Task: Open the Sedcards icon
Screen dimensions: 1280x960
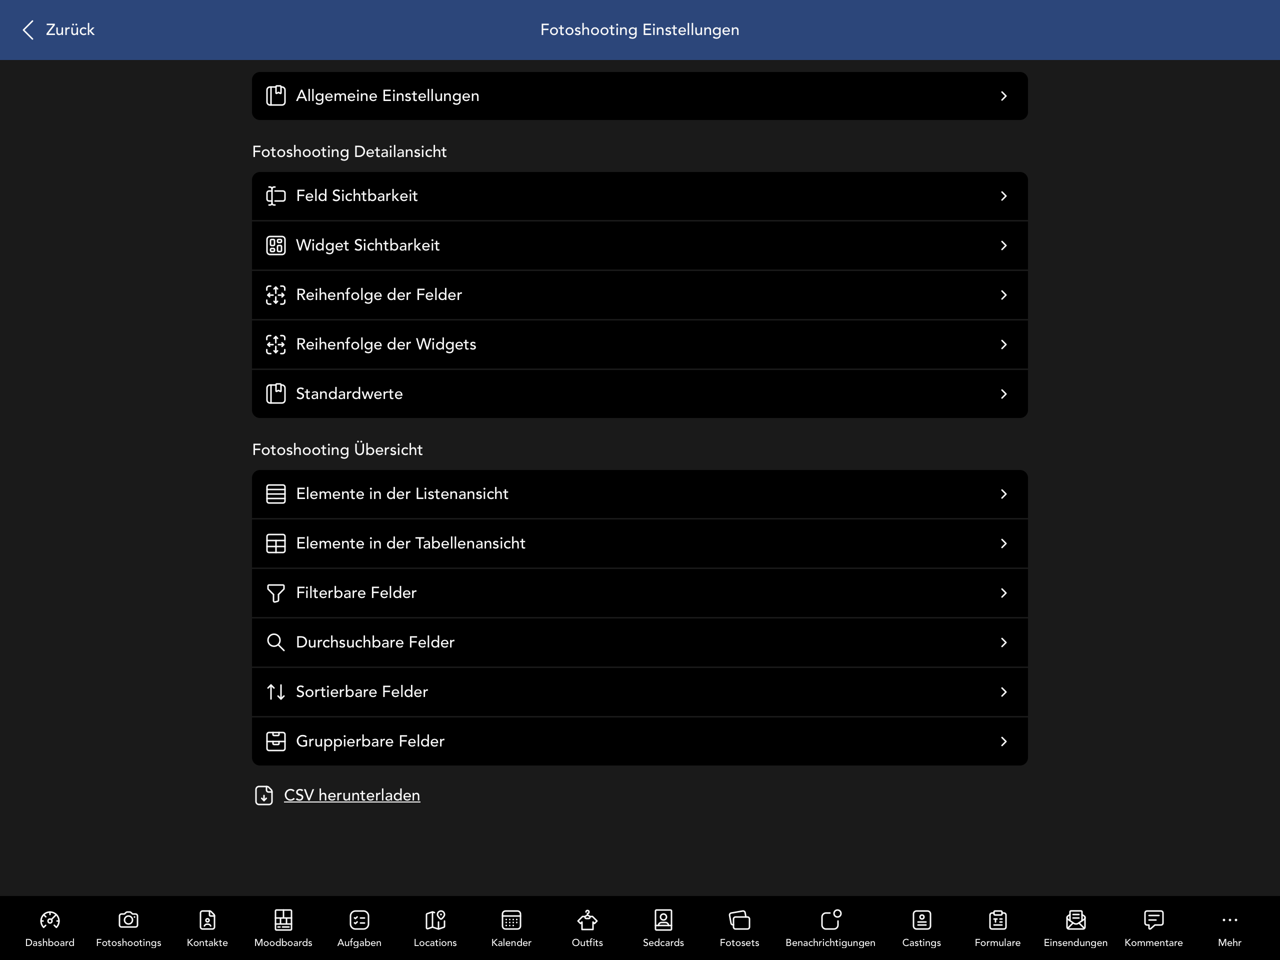Action: click(663, 919)
